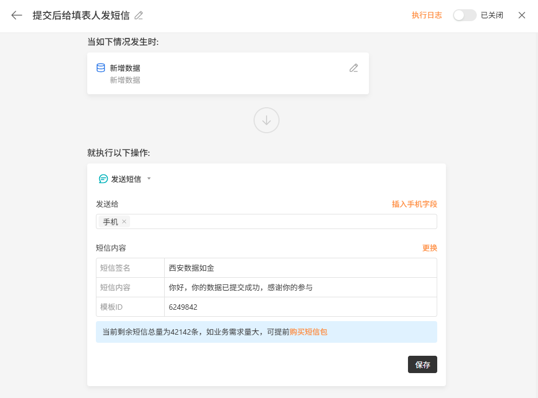
Task: Toggle the 已关闭 enable switch
Action: tap(464, 15)
